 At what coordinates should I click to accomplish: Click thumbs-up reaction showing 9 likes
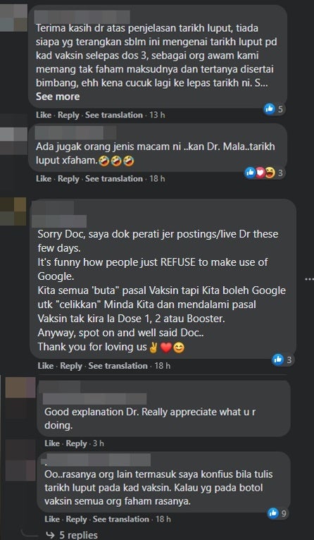(273, 513)
